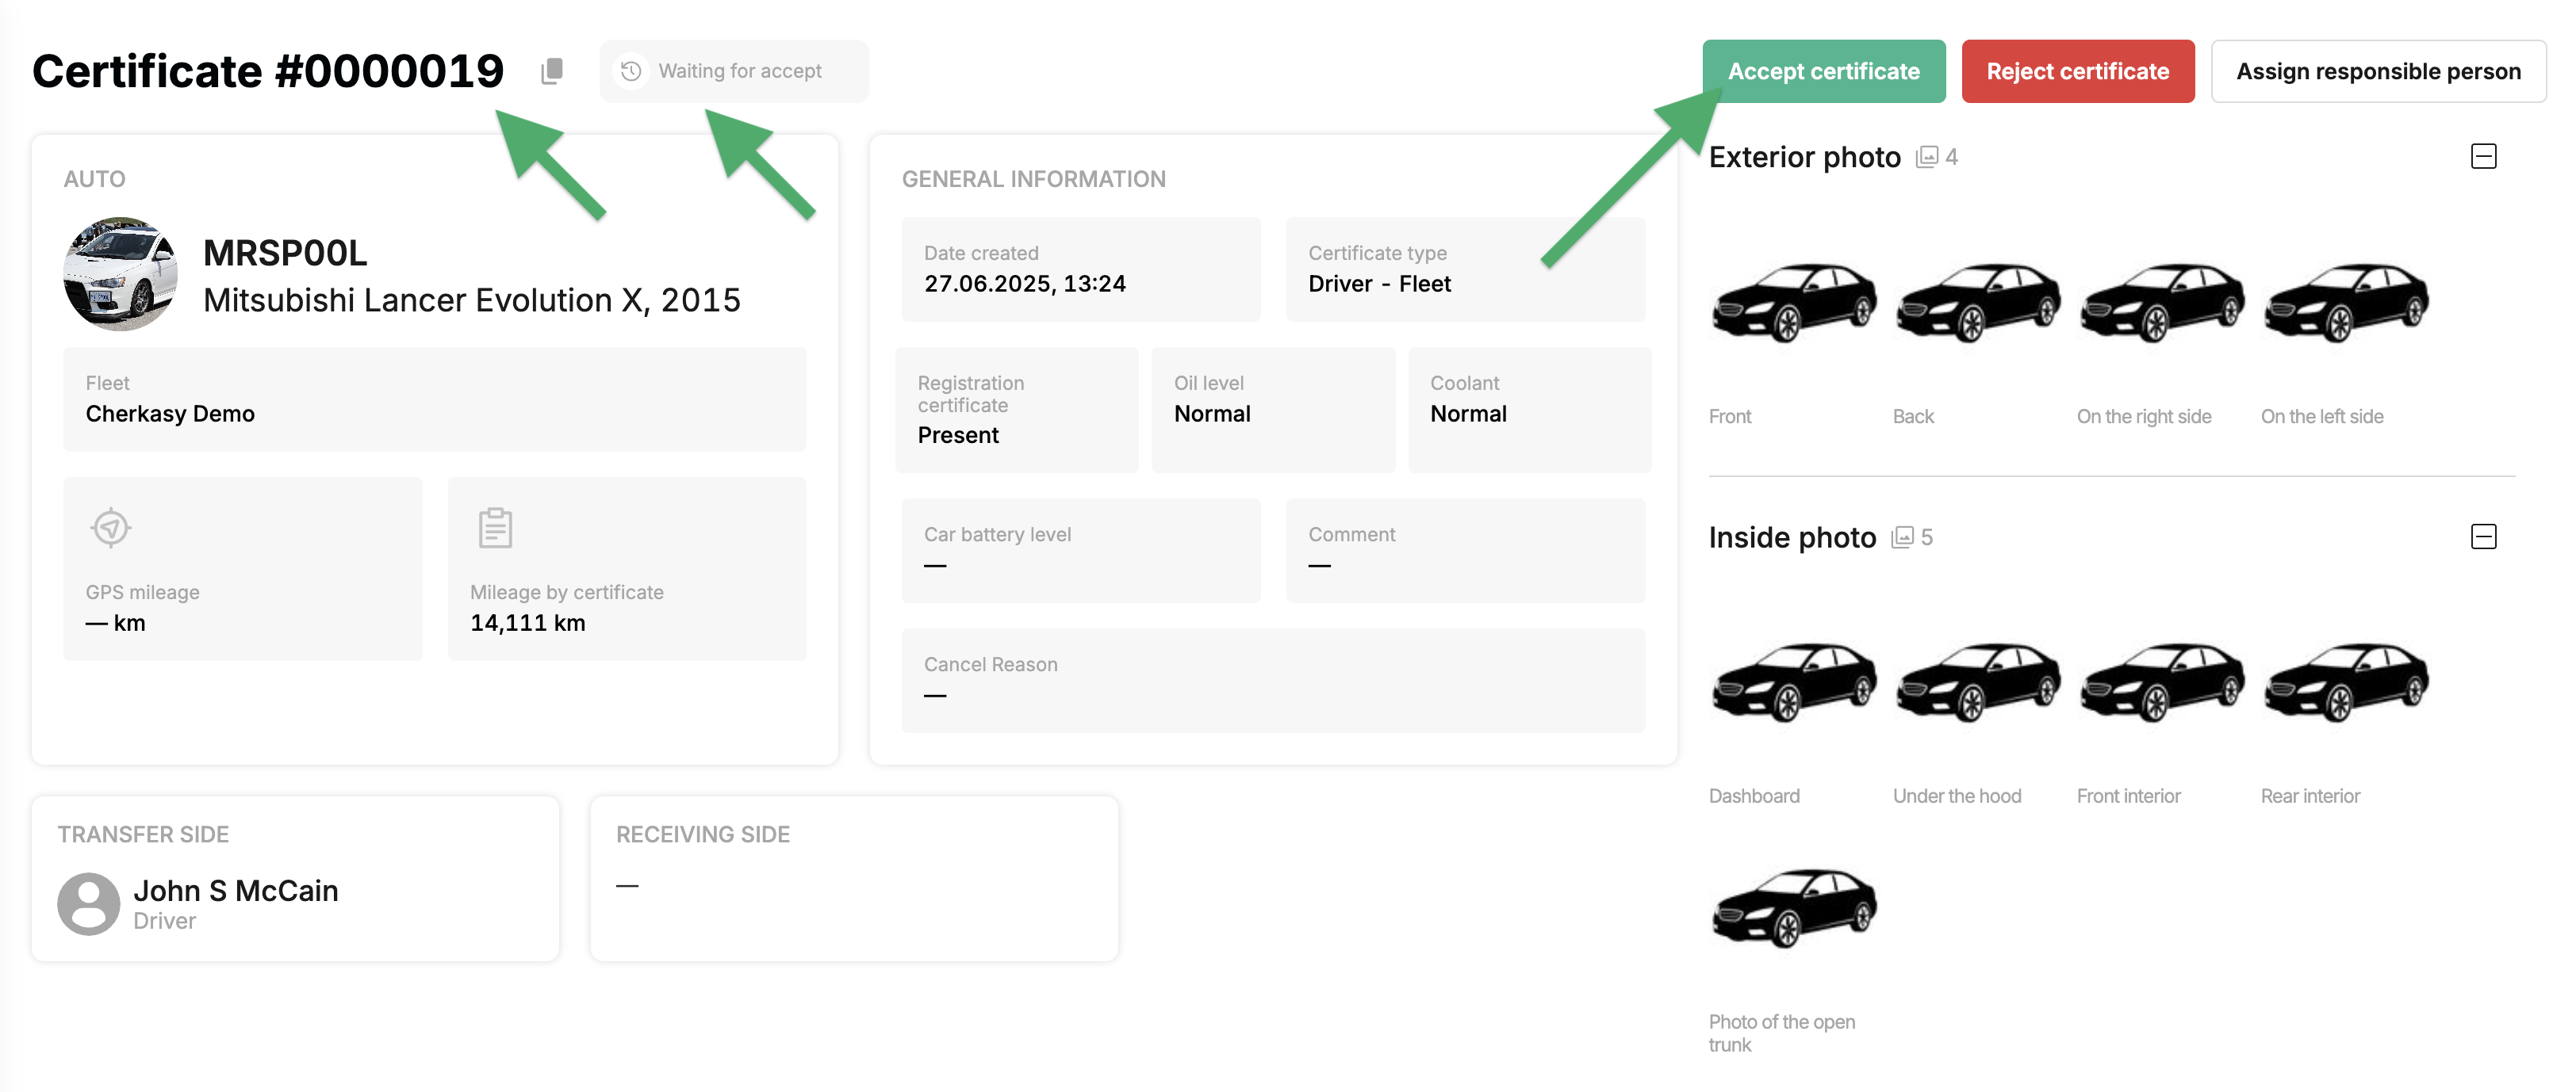The width and height of the screenshot is (2576, 1092).
Task: Click the Cancel Reason field
Action: pyautogui.click(x=1273, y=681)
